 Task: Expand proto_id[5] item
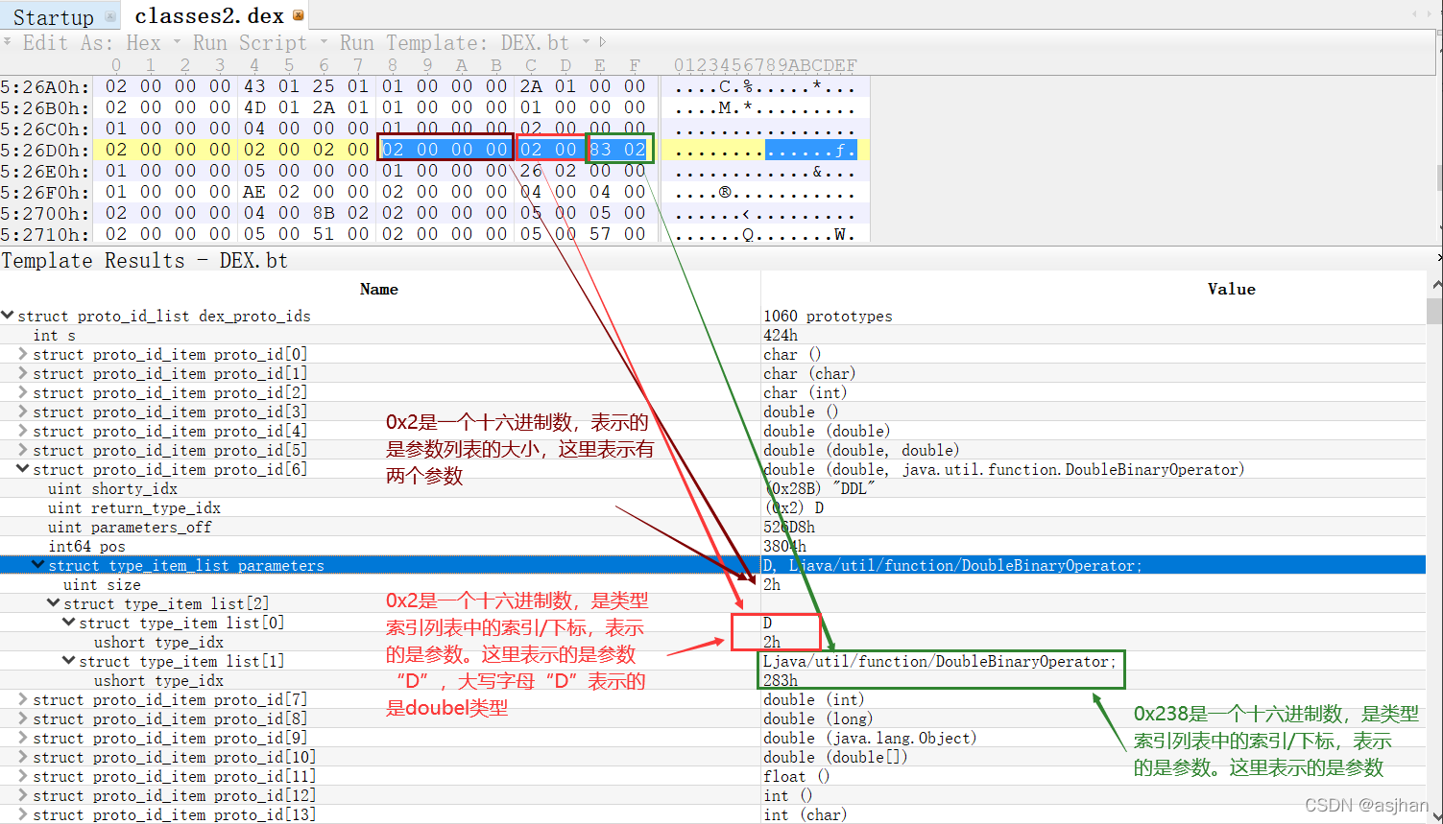[23, 450]
